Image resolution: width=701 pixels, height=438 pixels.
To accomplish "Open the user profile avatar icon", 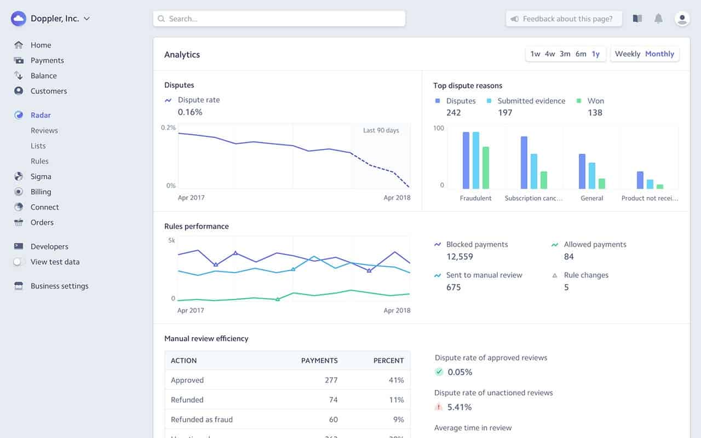I will [682, 19].
